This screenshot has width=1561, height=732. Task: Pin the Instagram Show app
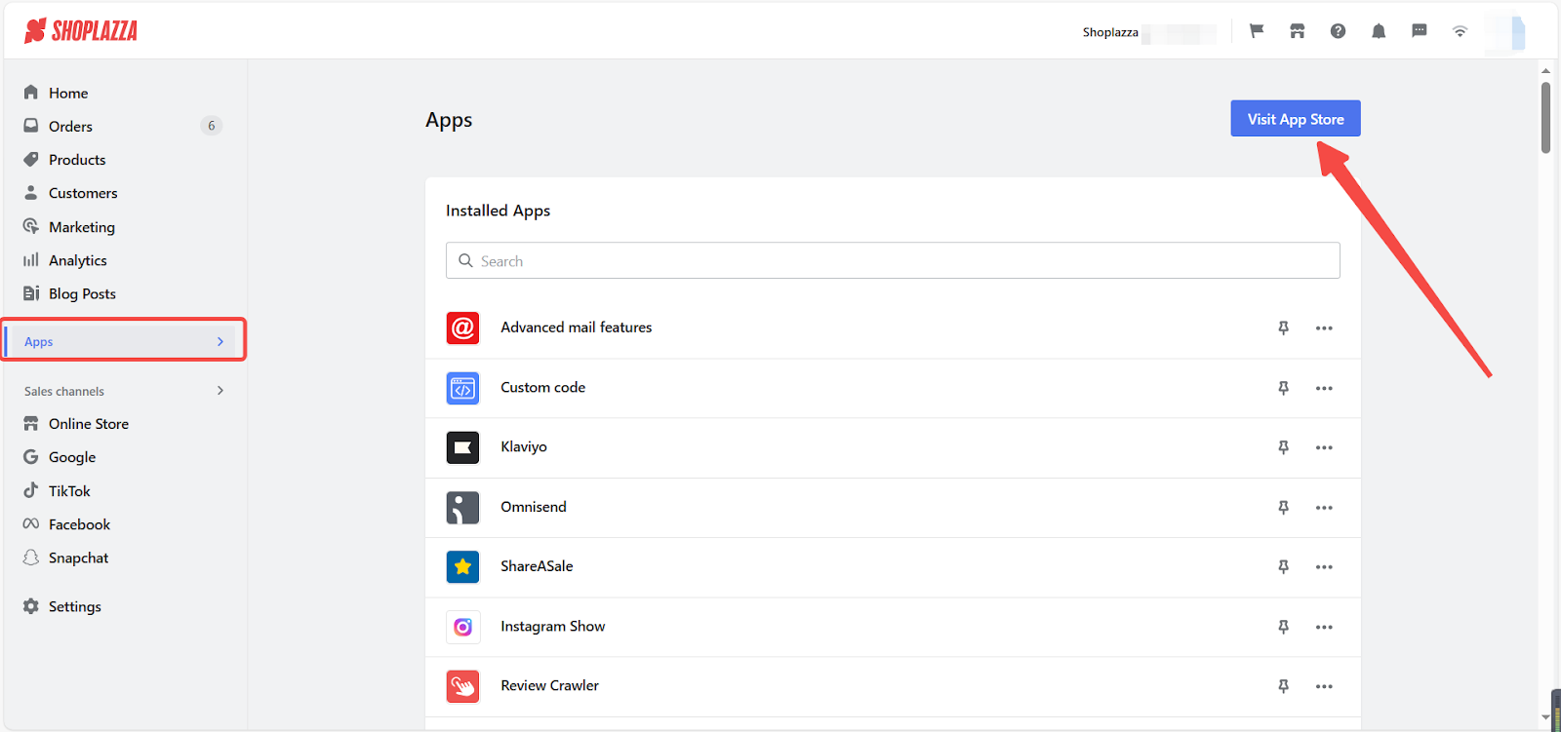click(x=1284, y=627)
